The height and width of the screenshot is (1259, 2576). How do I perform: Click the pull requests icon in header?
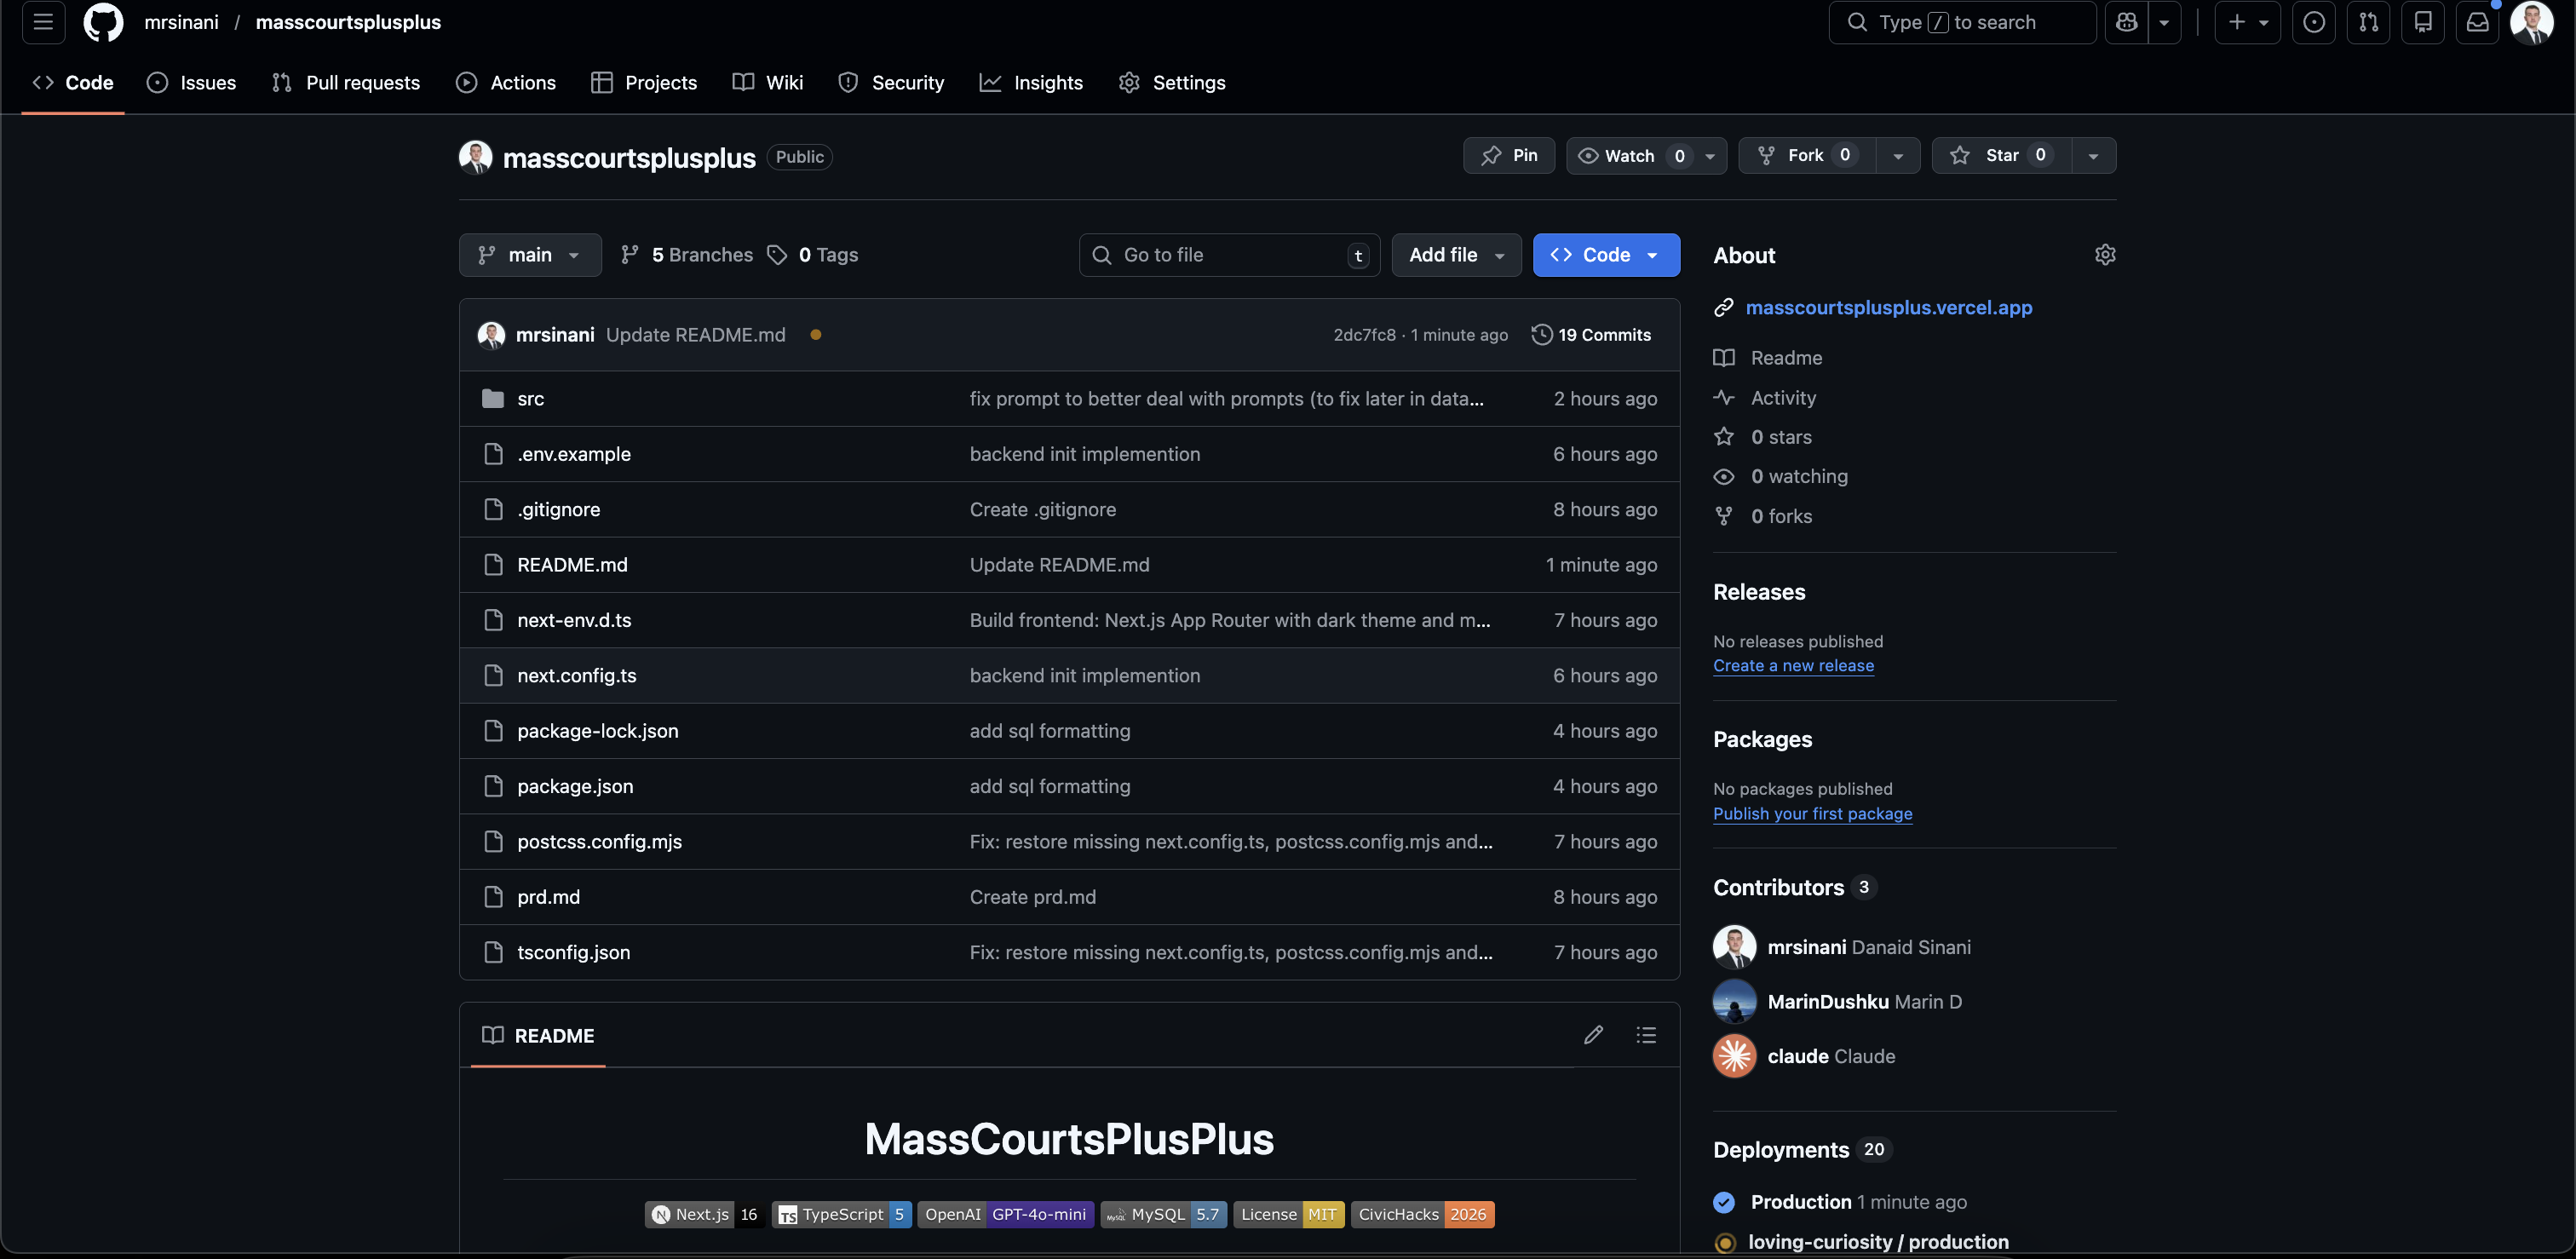pyautogui.click(x=2368, y=22)
